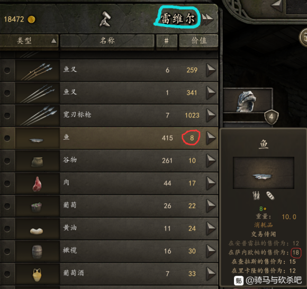Click the 雷维尔 merchant name header
This screenshot has height=289, width=307.
[177, 19]
